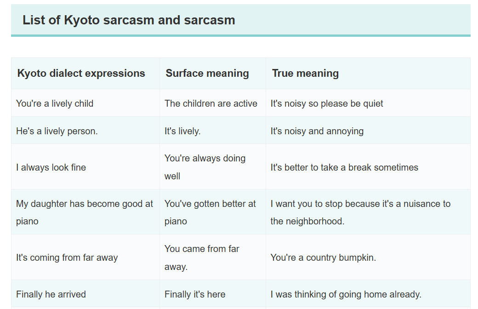Click 'You're always doing well' cell
The width and height of the screenshot is (478, 309).
[x=213, y=167]
